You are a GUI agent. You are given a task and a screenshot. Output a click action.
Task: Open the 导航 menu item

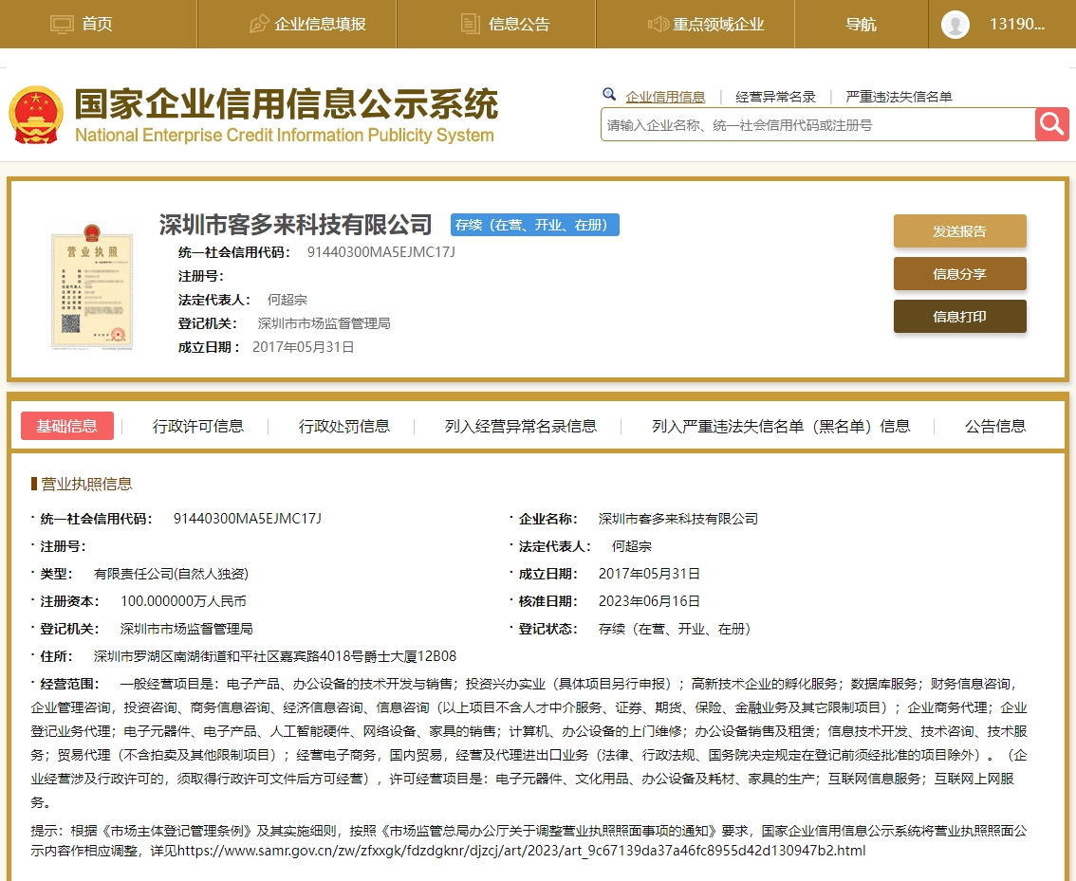[x=861, y=23]
